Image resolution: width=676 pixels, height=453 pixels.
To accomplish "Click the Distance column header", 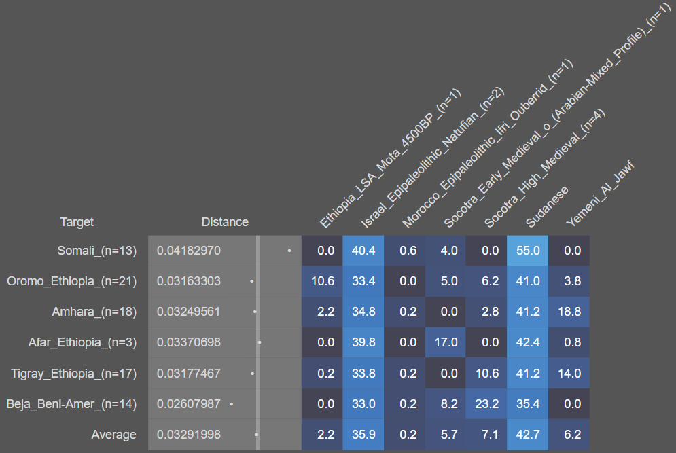I will 225,222.
